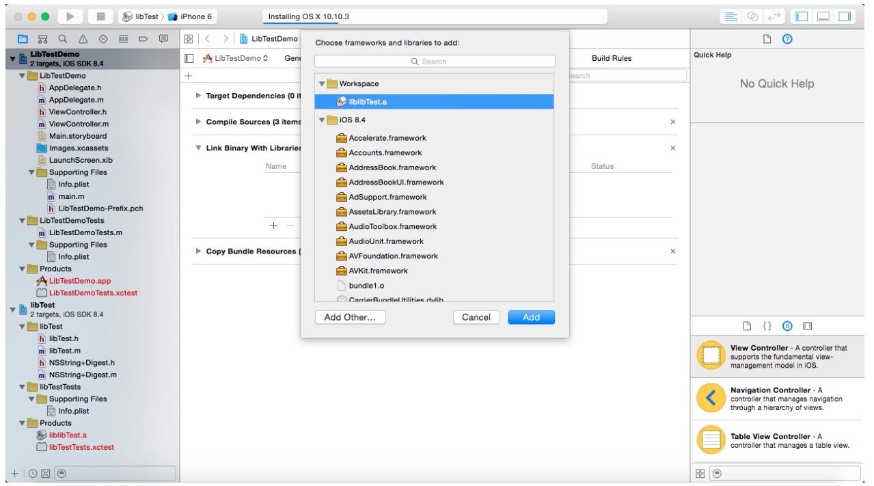Expand Compile Sources section

tap(199, 122)
